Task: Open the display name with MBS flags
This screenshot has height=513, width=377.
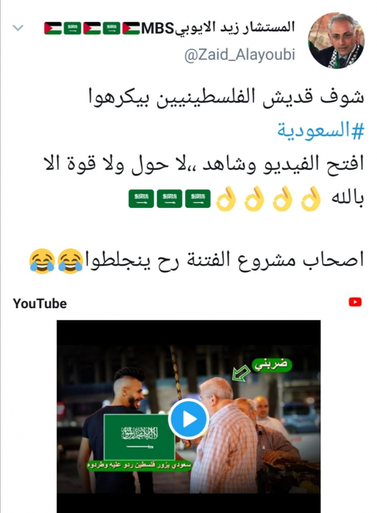Action: tap(169, 28)
